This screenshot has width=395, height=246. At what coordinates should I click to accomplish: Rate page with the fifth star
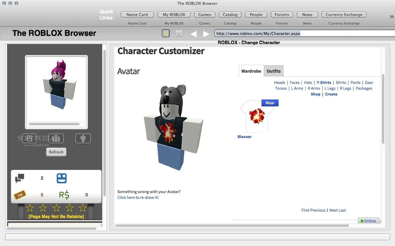click(83, 208)
